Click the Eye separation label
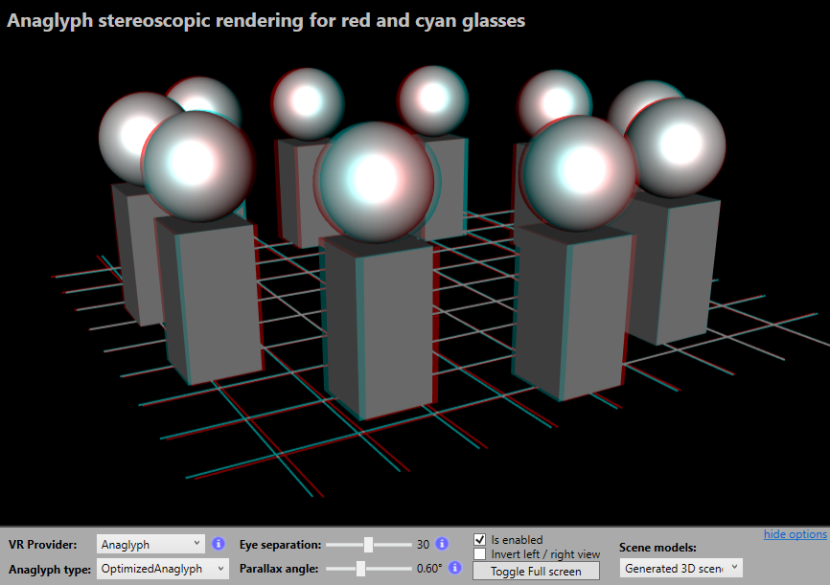The height and width of the screenshot is (585, 830). pyautogui.click(x=280, y=544)
